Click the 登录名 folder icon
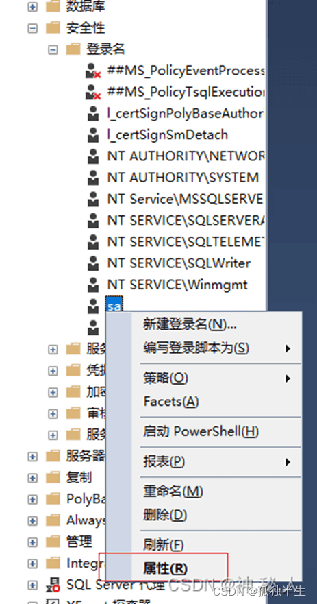This screenshot has height=604, width=317. pos(73,49)
